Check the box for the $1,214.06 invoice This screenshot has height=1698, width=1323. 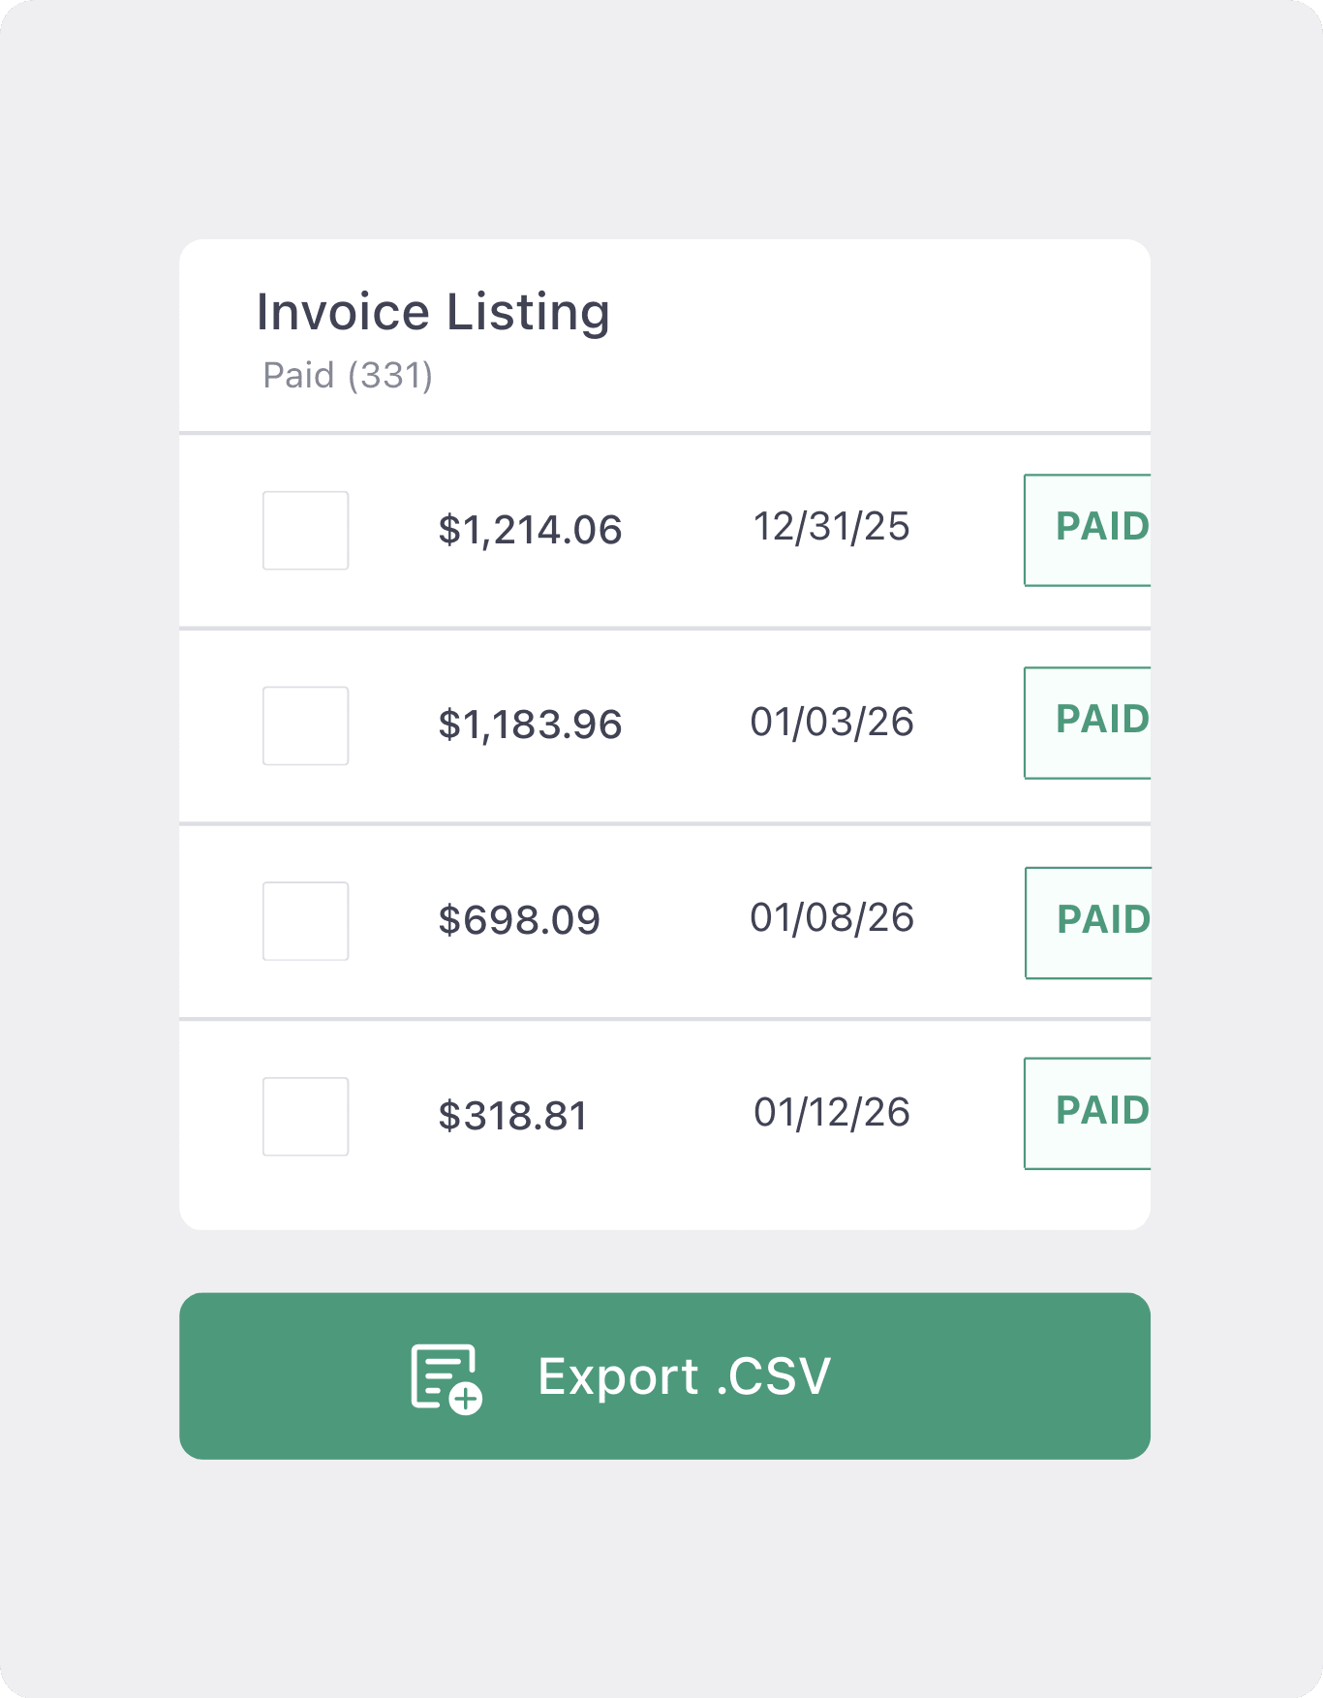point(305,531)
